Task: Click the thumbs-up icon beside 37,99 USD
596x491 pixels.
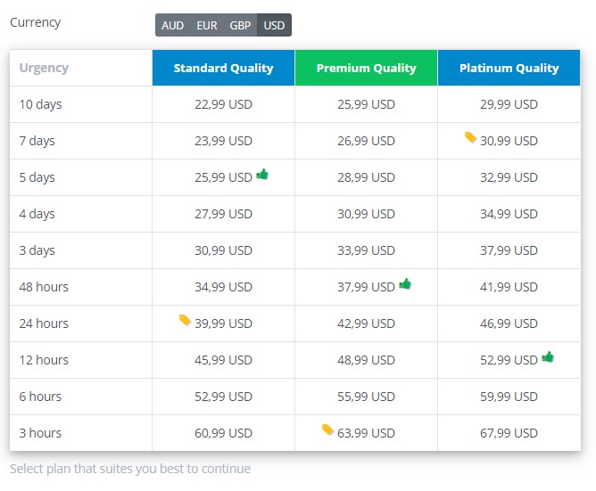Action: (x=405, y=283)
